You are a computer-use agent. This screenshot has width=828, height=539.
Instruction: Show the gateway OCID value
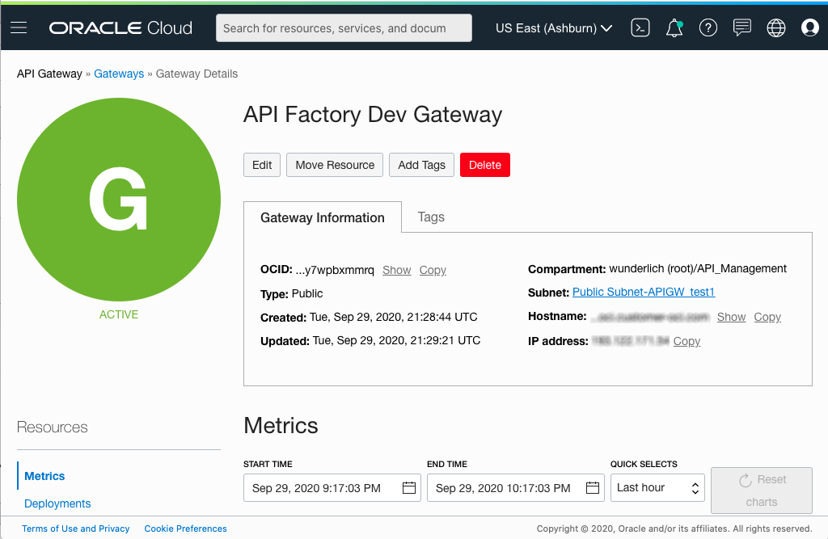[397, 270]
